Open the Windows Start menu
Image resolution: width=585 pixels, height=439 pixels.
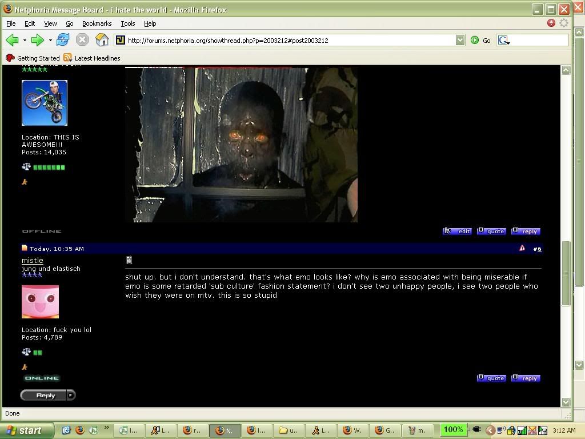coord(26,430)
